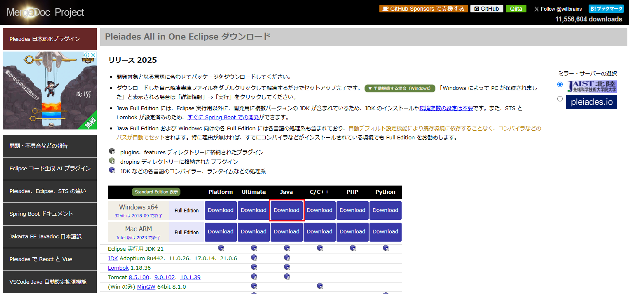Image resolution: width=629 pixels, height=294 pixels.
Task: Open the 問題・不具合などの報告 sidebar item
Action: [x=50, y=146]
